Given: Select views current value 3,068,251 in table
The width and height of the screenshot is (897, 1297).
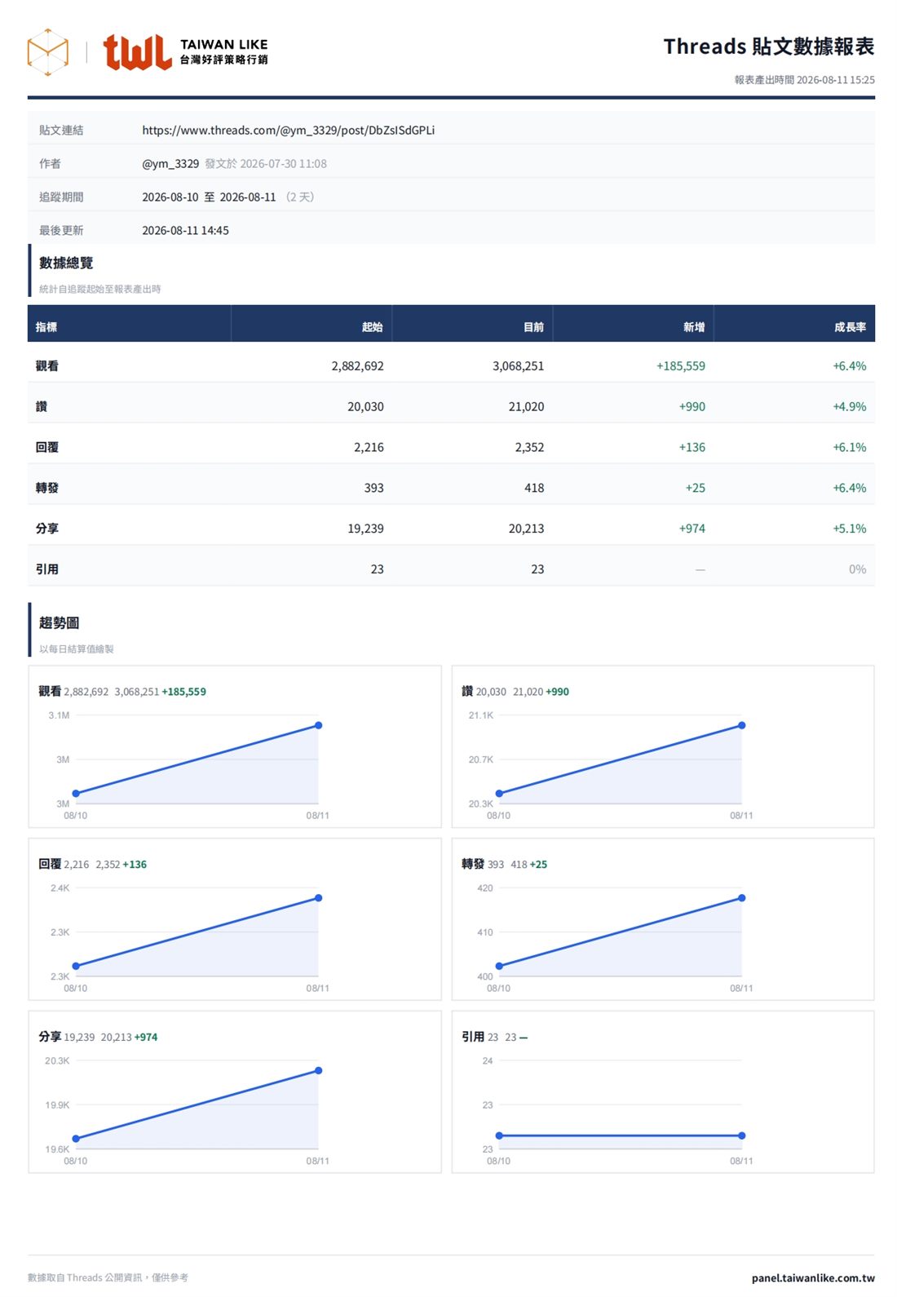Looking at the screenshot, I should (518, 365).
